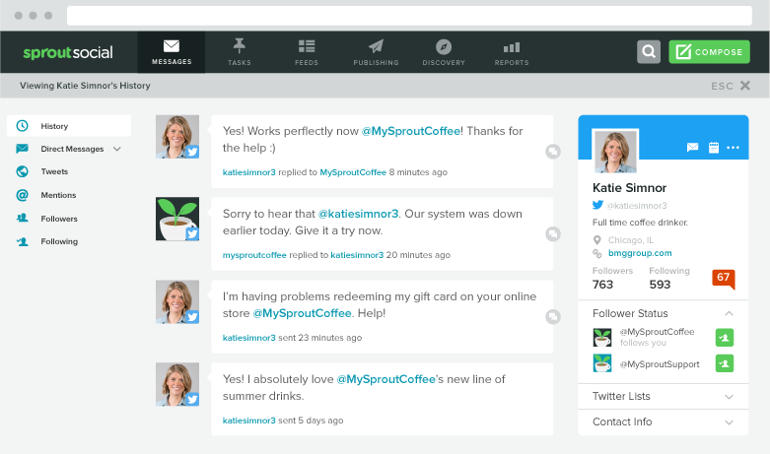
Task: Click the orange 67 conversation badge
Action: (724, 279)
